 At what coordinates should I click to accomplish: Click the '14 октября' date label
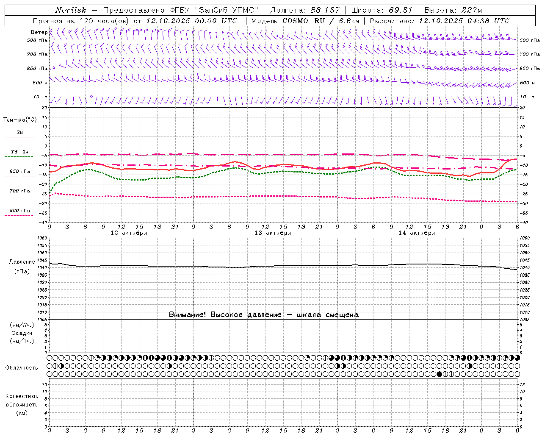pos(417,233)
